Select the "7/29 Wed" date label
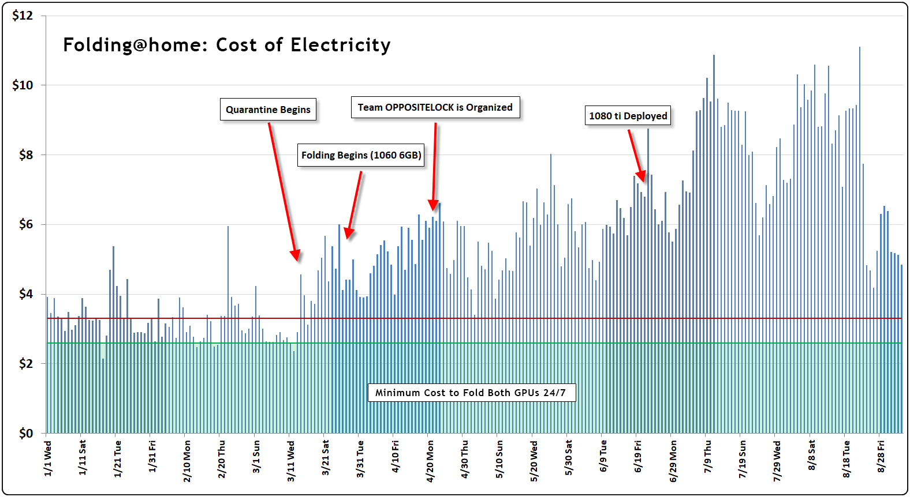910x497 pixels. [777, 461]
